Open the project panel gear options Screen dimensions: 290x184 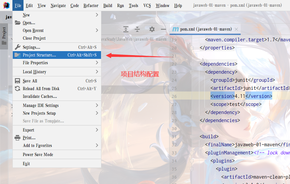(x=152, y=29)
